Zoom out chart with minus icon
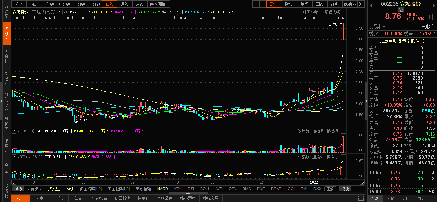The image size is (437, 202). (x=263, y=4)
